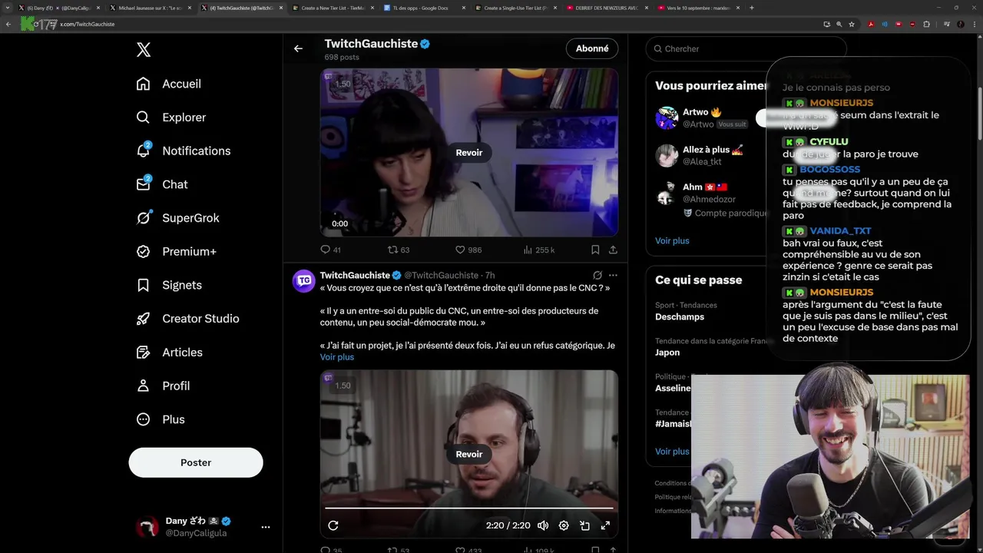Screen dimensions: 983x553
Task: Replay first video with Revoir button
Action: coord(469,152)
